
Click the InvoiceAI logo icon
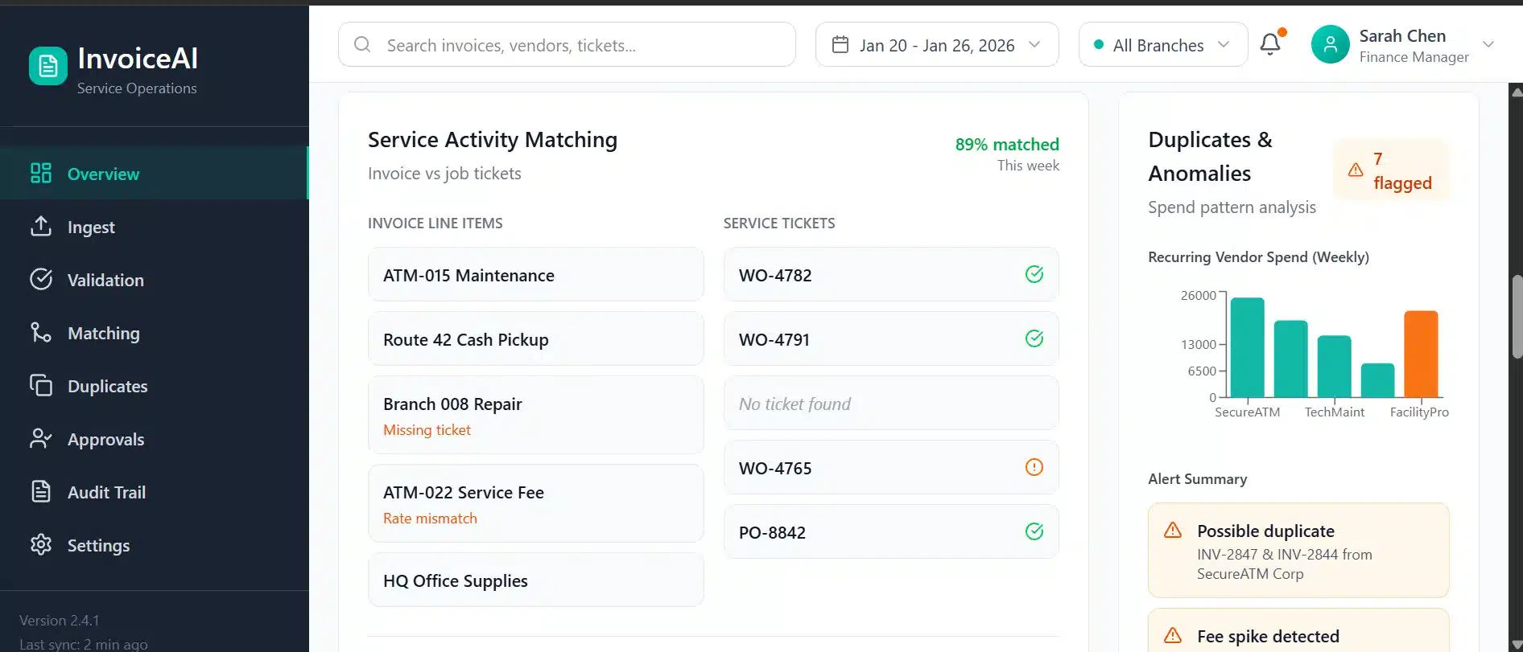48,65
